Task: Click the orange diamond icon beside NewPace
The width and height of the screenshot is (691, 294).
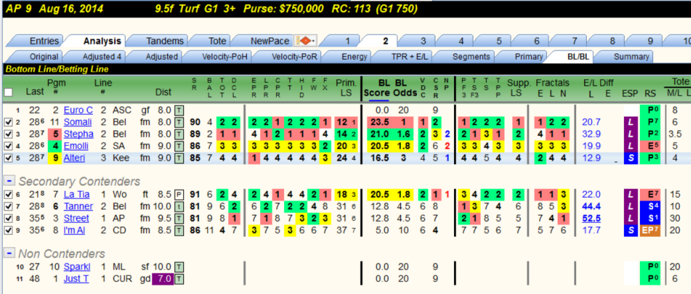Action: click(x=305, y=41)
